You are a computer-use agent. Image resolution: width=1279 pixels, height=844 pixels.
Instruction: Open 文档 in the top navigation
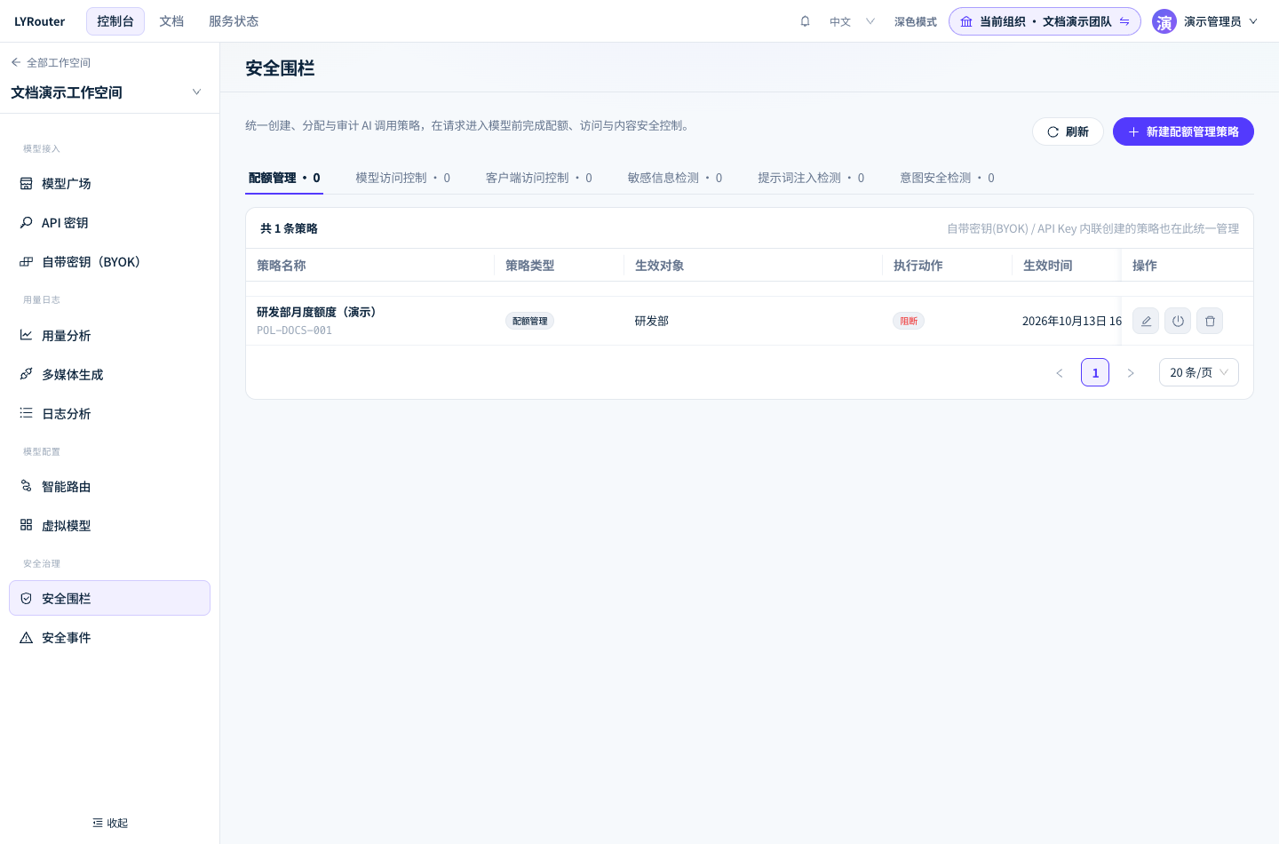[171, 21]
